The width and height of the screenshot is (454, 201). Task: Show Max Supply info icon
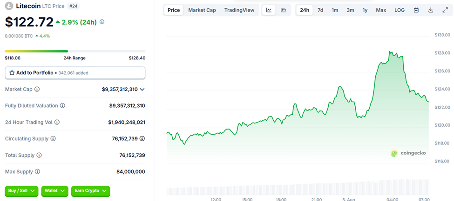point(37,172)
